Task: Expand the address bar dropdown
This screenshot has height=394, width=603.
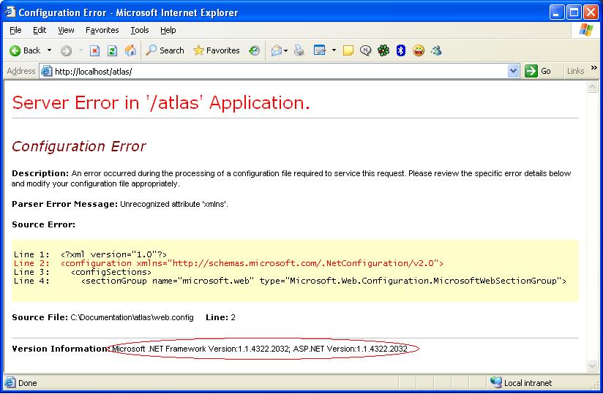Action: 513,71
